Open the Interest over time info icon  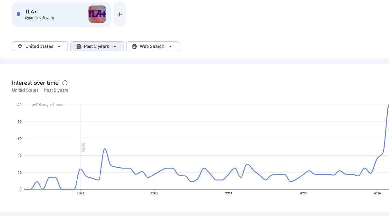pyautogui.click(x=65, y=83)
